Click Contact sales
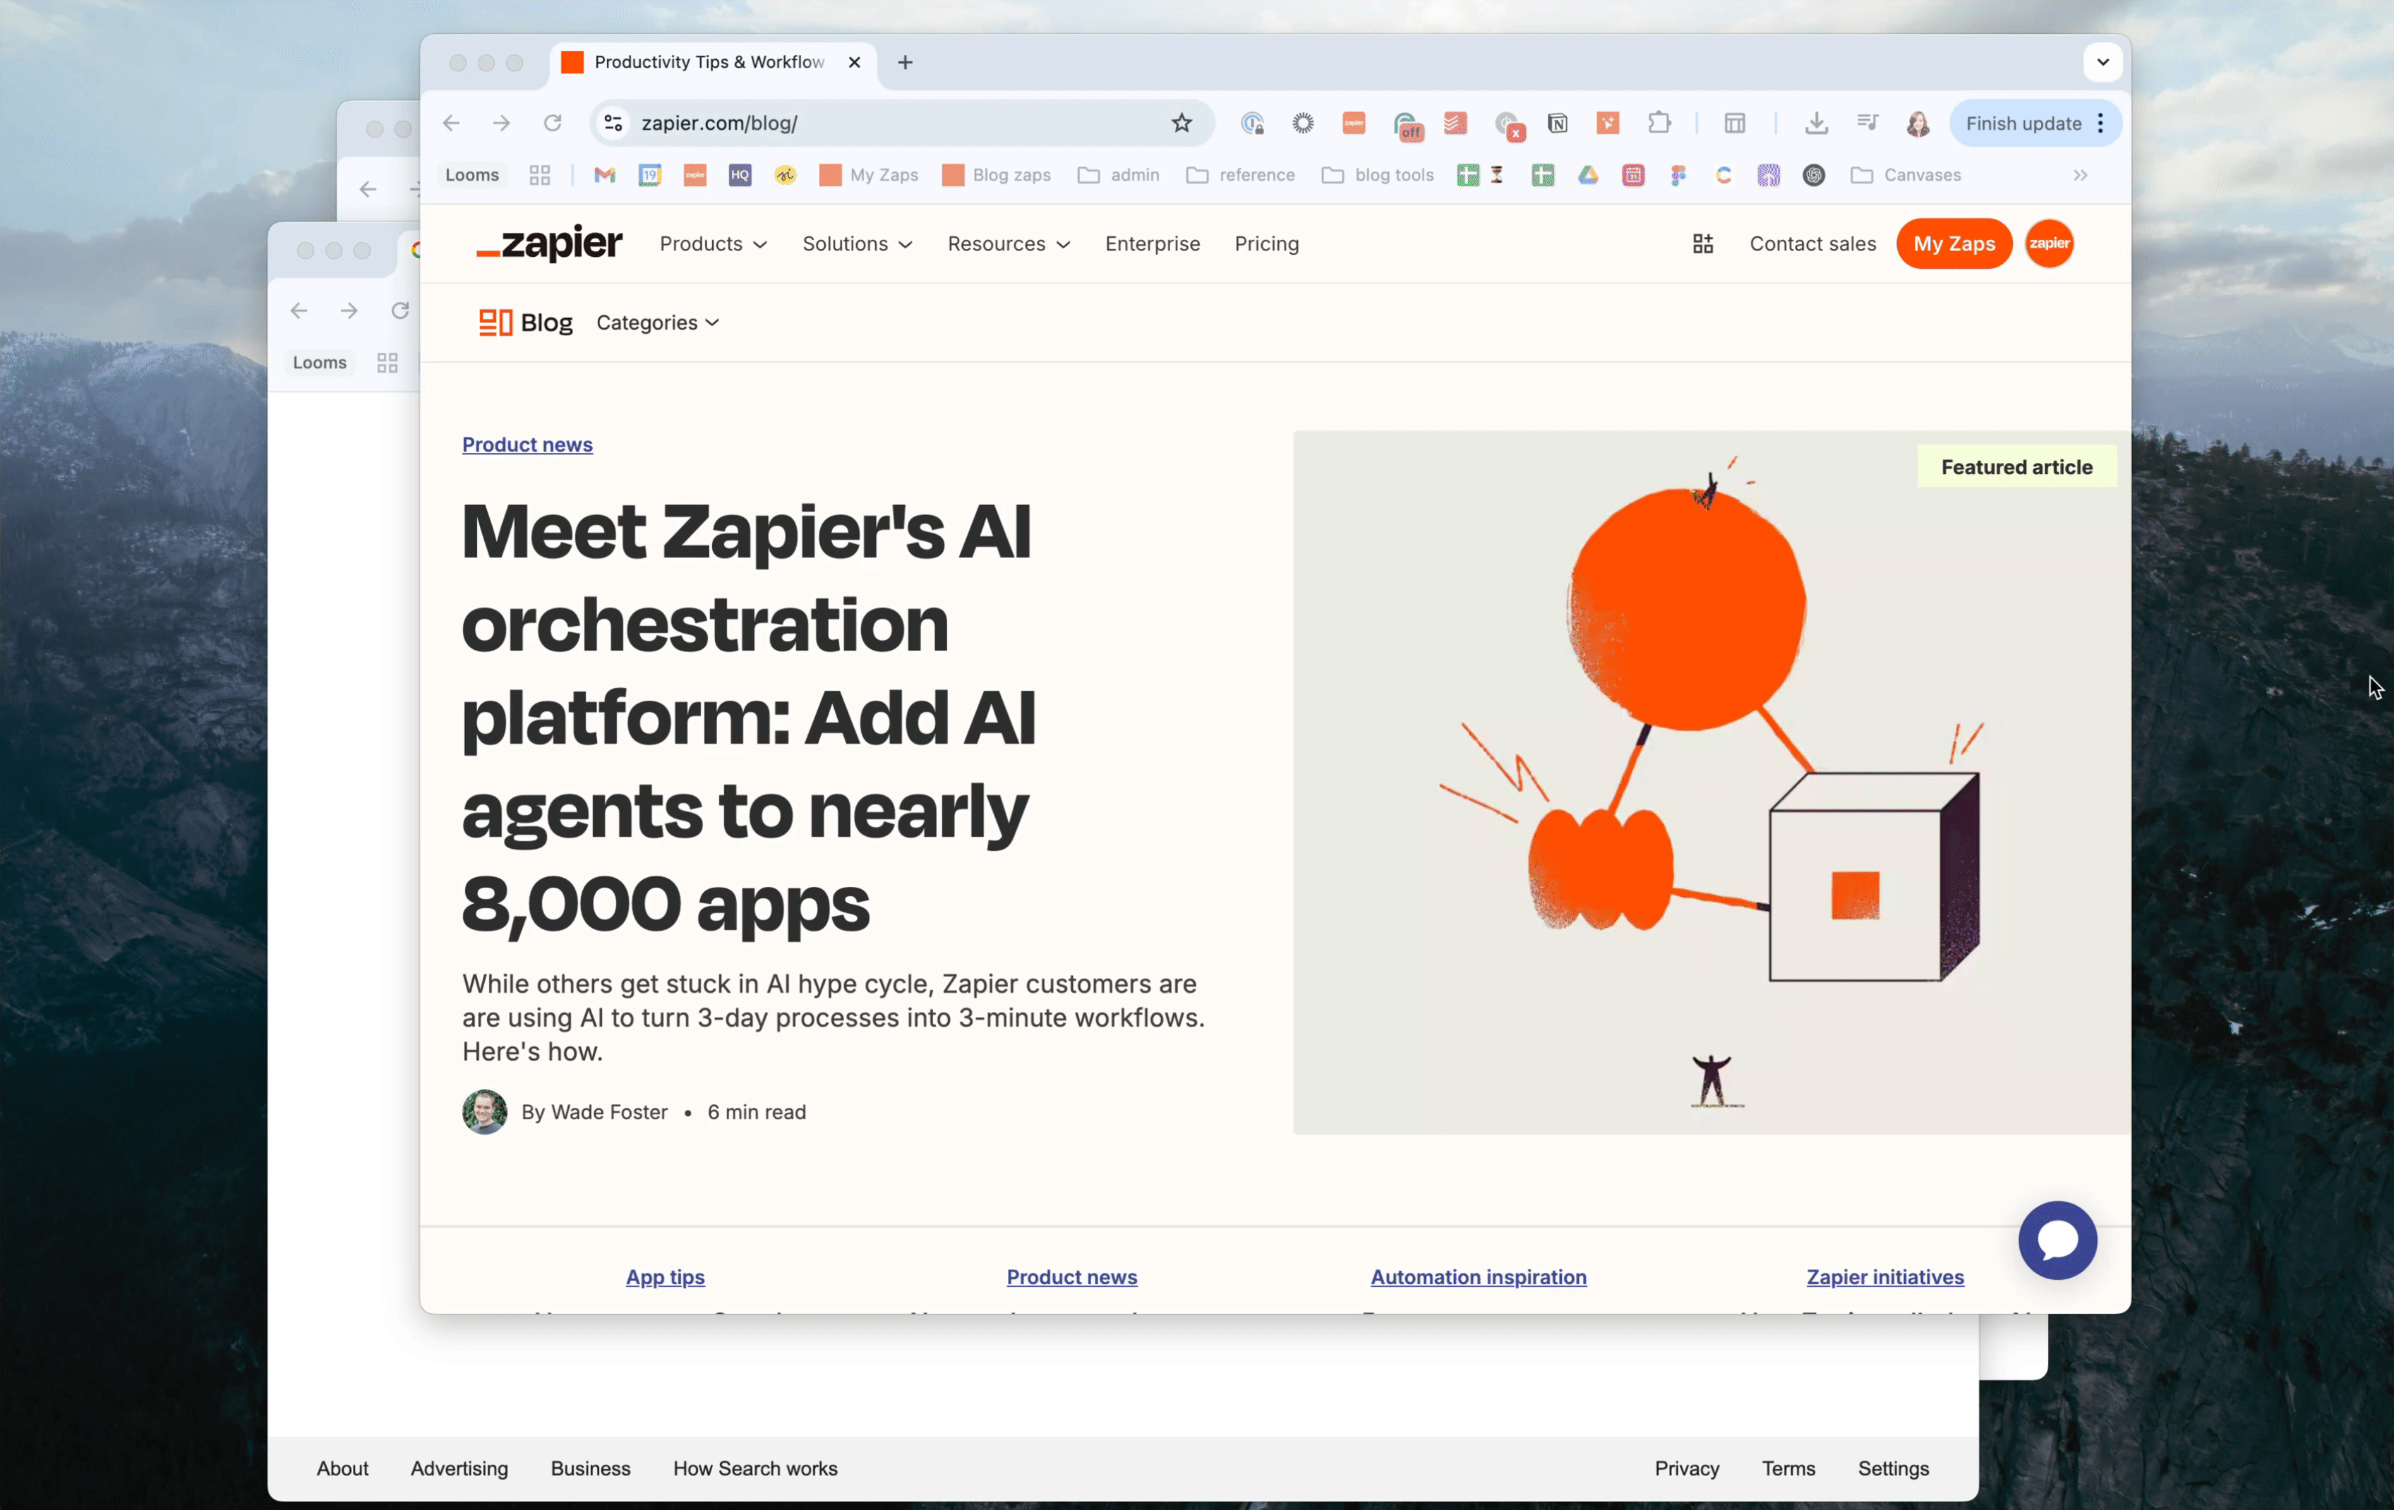2394x1510 pixels. (1812, 243)
